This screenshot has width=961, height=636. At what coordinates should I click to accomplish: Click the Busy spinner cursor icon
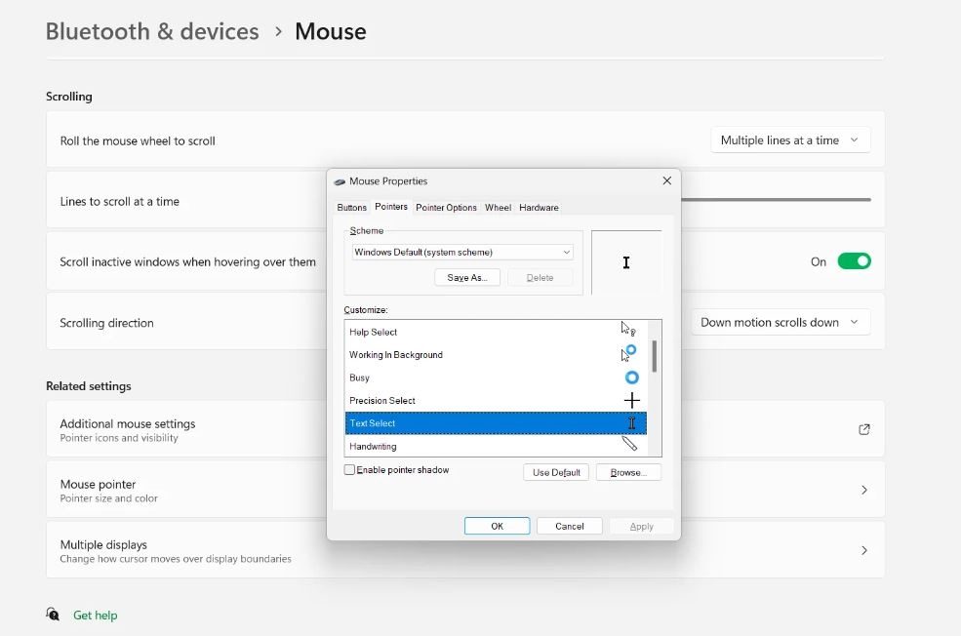(630, 378)
